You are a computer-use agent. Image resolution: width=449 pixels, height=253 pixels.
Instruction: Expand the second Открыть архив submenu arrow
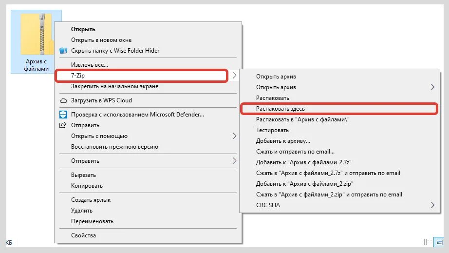coord(432,87)
